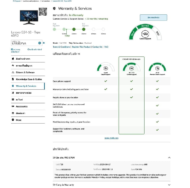Click the blue warranty upgrade button

click(154, 17)
